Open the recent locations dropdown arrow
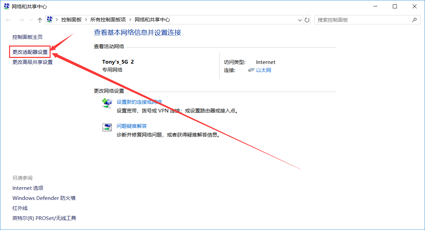The height and width of the screenshot is (230, 425). (31, 20)
